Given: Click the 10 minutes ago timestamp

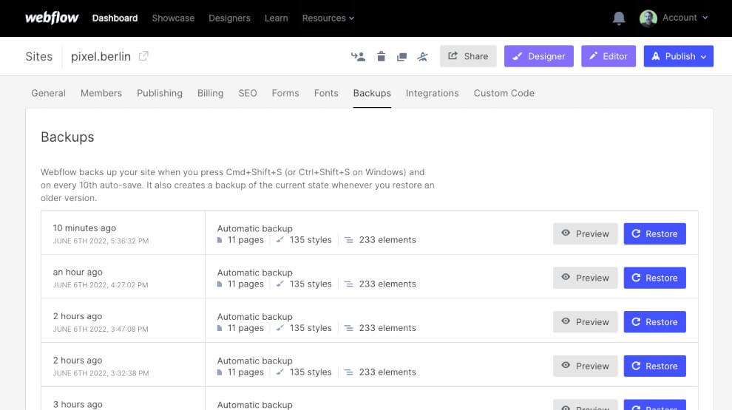Looking at the screenshot, I should 84,228.
